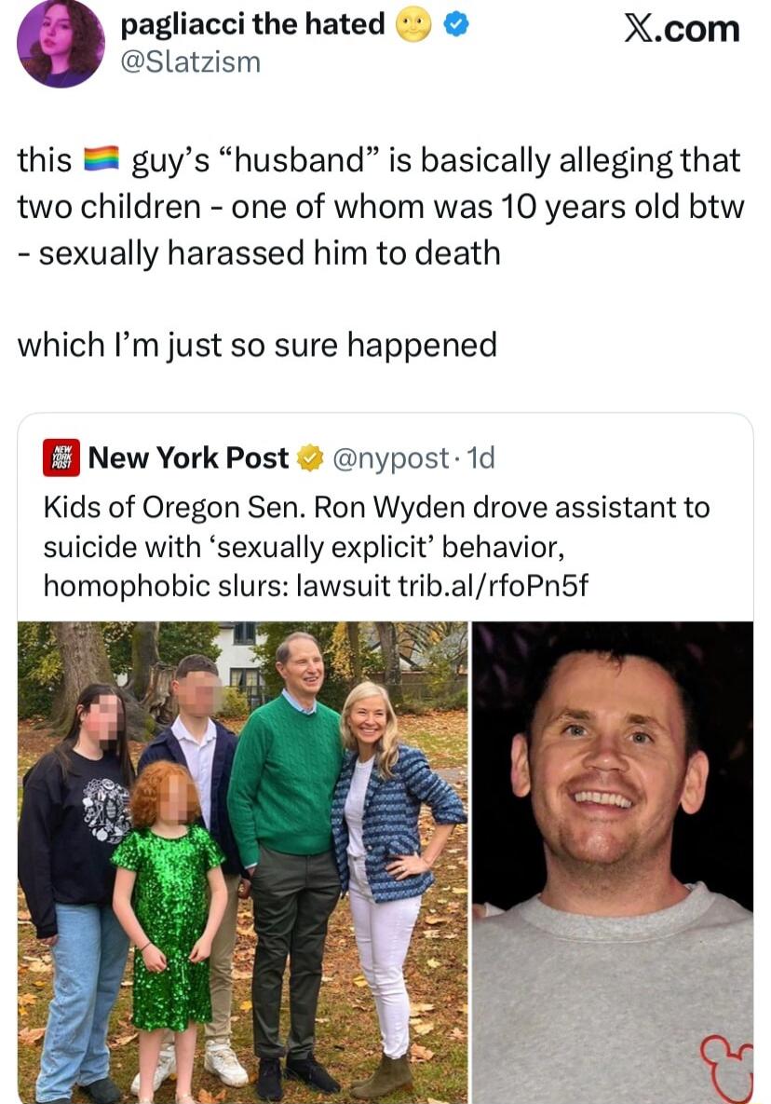This screenshot has width=771, height=1104.
Task: Click the gold verified badge beside New York Post
Action: point(310,457)
